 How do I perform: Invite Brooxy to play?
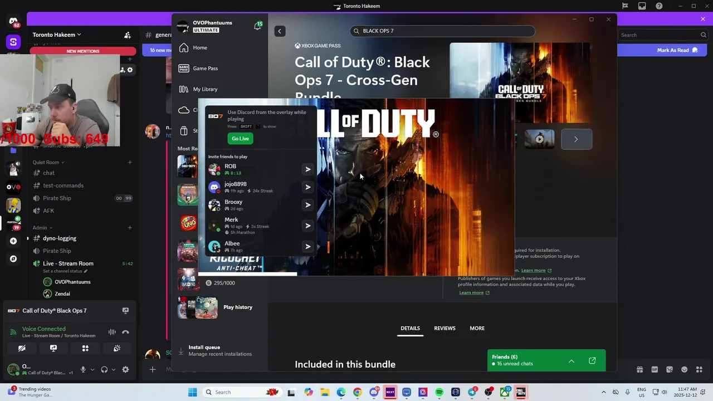coord(307,205)
